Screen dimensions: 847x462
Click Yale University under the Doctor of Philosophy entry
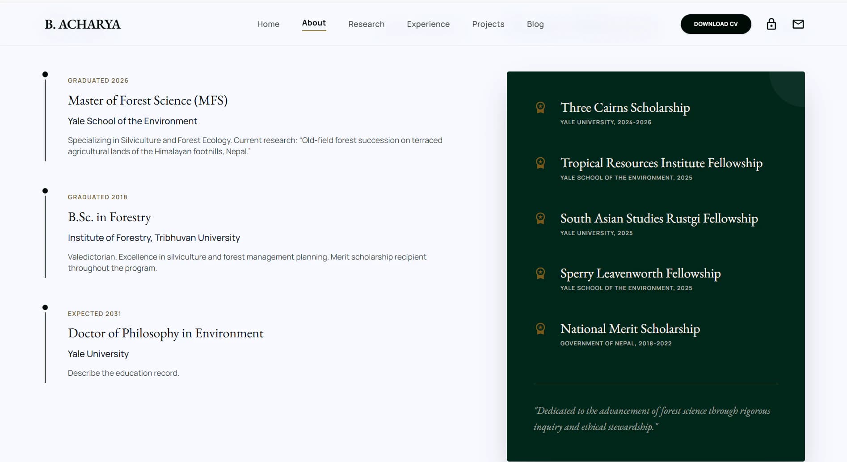[x=98, y=354]
